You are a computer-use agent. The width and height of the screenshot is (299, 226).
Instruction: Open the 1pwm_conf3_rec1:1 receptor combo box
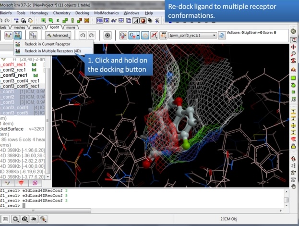[x=192, y=36]
